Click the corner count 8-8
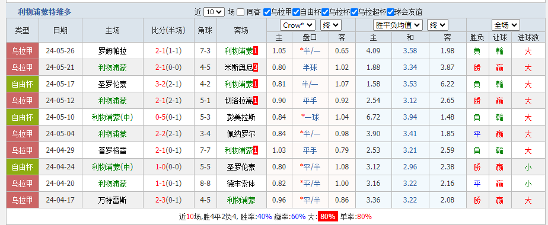 pos(205,184)
